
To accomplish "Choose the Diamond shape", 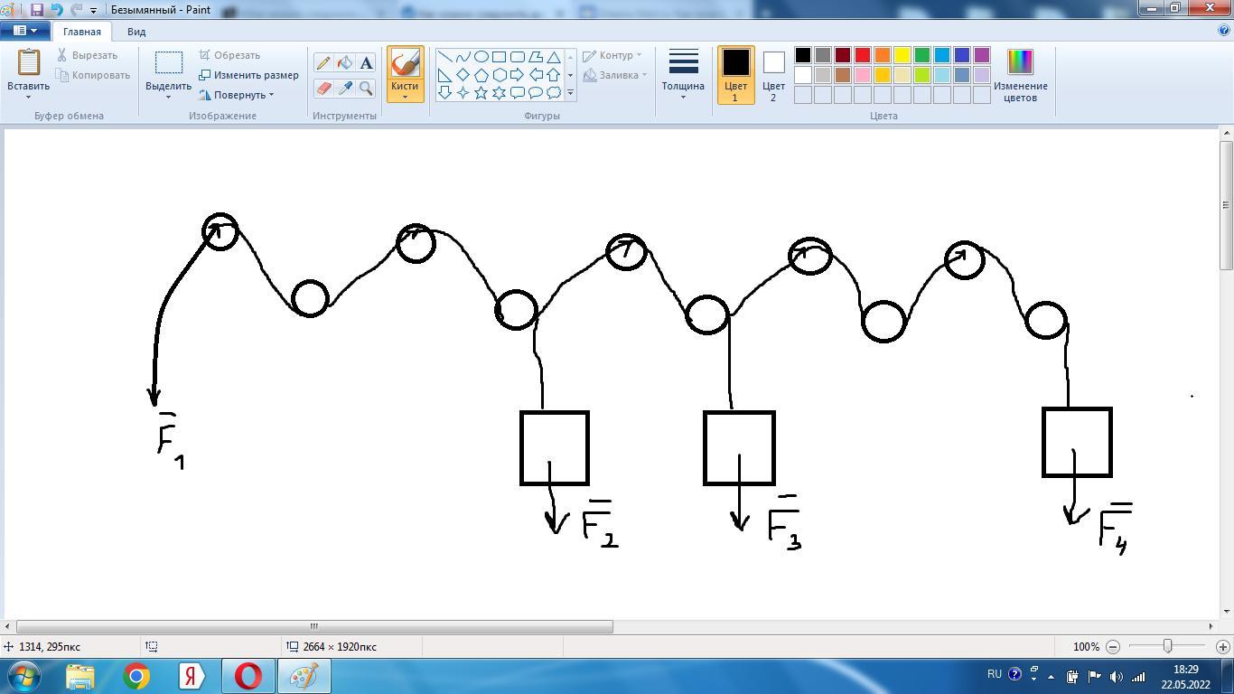I will (x=463, y=75).
